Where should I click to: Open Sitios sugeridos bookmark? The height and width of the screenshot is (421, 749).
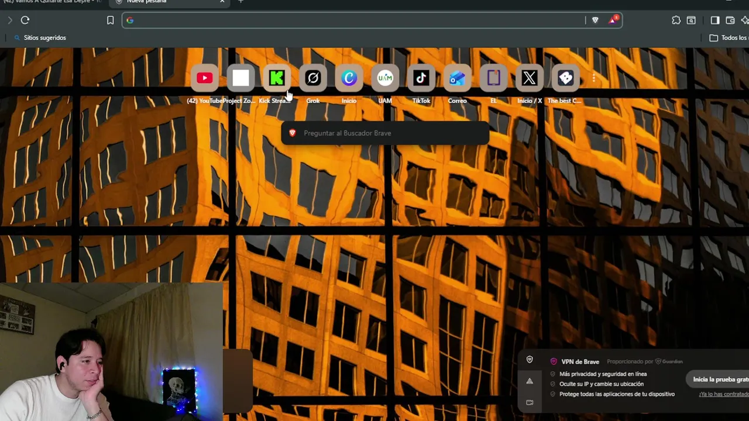[40, 37]
